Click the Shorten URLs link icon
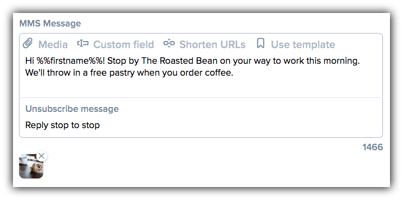403x200 pixels. click(169, 44)
